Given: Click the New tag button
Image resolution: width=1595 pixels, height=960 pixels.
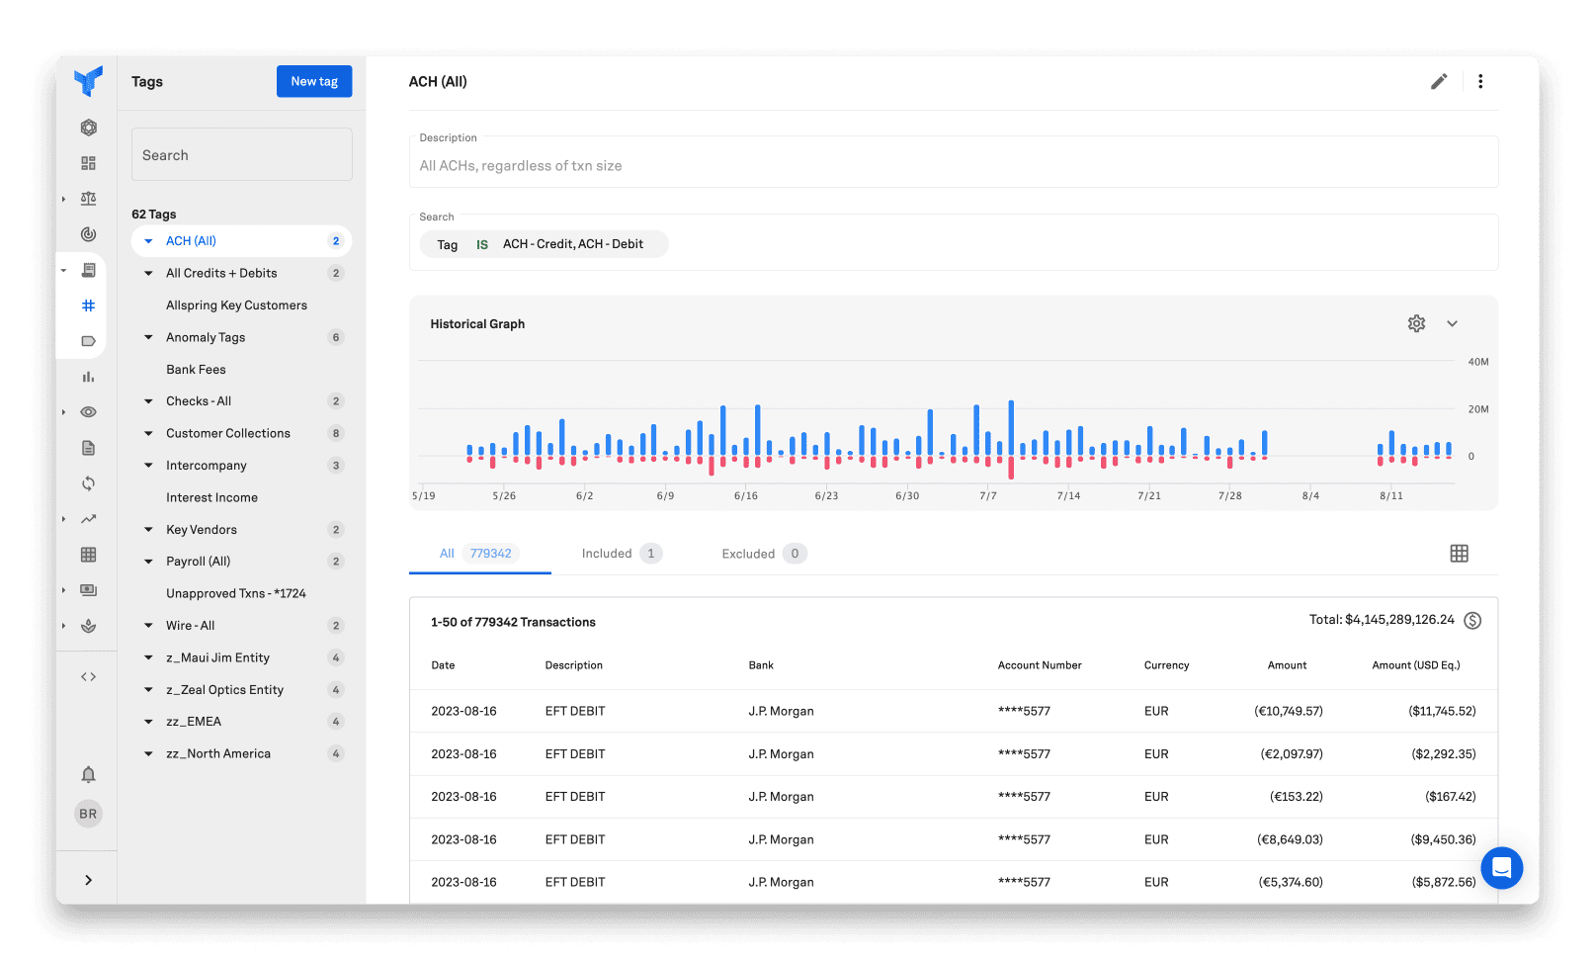Looking at the screenshot, I should 314,82.
